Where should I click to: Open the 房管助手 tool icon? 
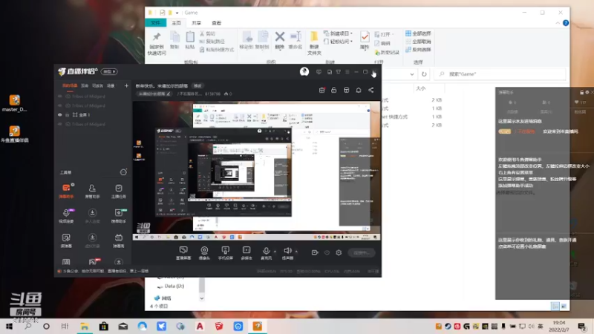(92, 191)
